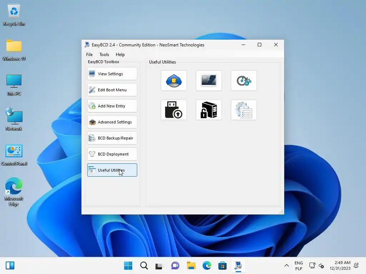Image resolution: width=366 pixels, height=274 pixels.
Task: Open Task View on the taskbar
Action: tap(159, 265)
